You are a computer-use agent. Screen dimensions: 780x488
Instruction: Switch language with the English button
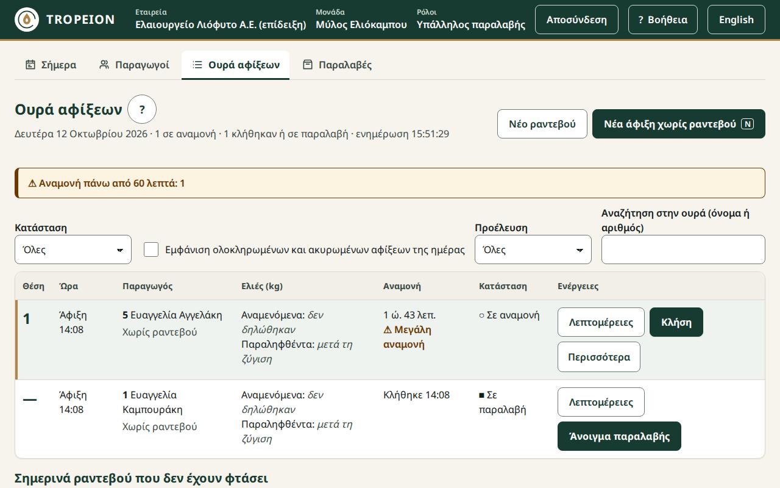(736, 20)
